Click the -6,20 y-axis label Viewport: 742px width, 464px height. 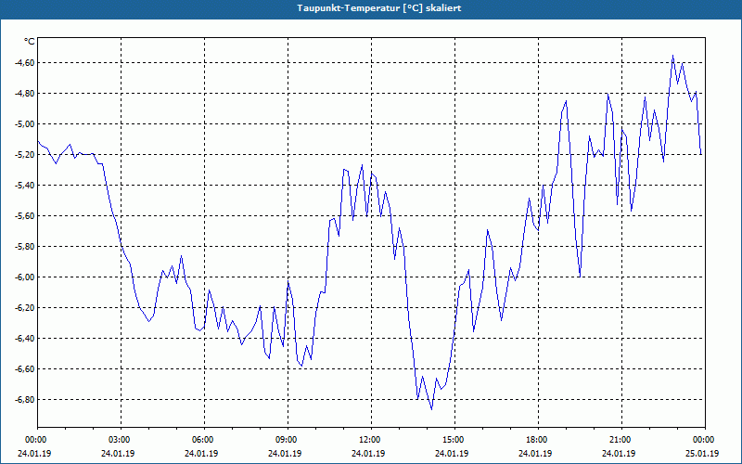25,308
